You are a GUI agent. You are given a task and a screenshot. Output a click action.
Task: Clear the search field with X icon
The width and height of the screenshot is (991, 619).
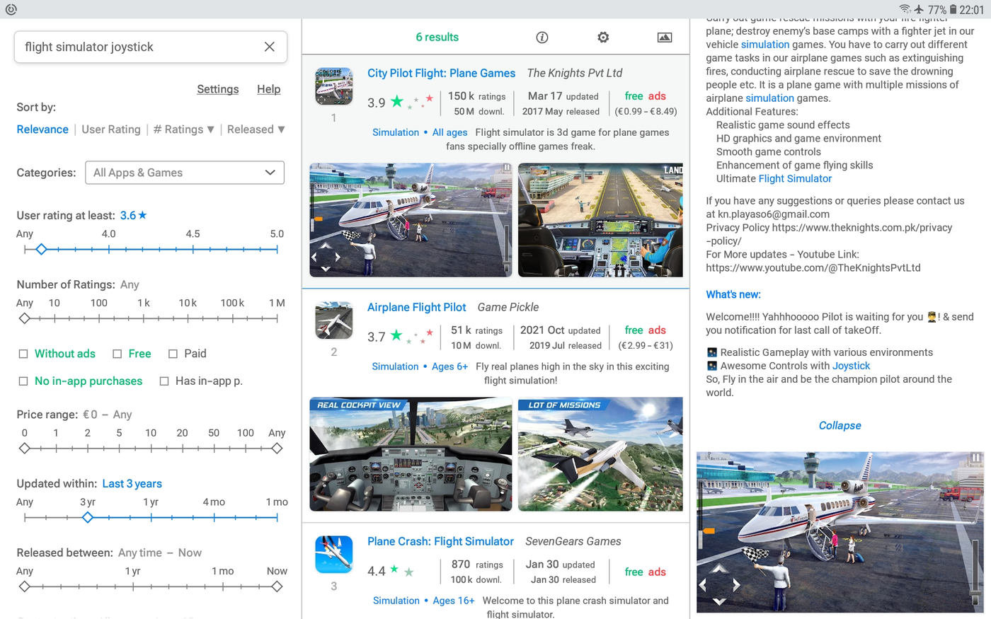[x=269, y=47]
